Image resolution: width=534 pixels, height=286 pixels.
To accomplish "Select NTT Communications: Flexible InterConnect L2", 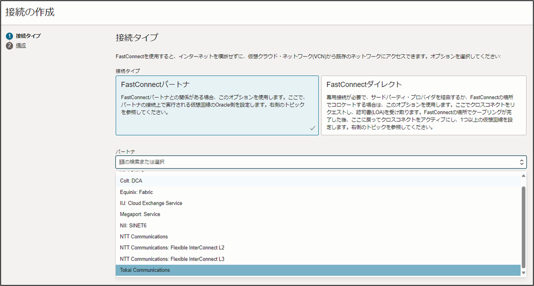I will coord(318,248).
